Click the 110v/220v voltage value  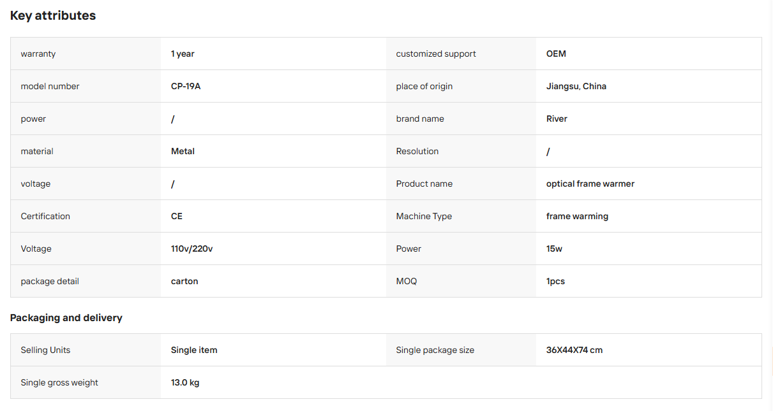pyautogui.click(x=192, y=249)
